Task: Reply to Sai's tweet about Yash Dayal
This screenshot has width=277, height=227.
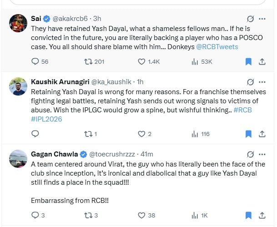Action: click(x=35, y=61)
